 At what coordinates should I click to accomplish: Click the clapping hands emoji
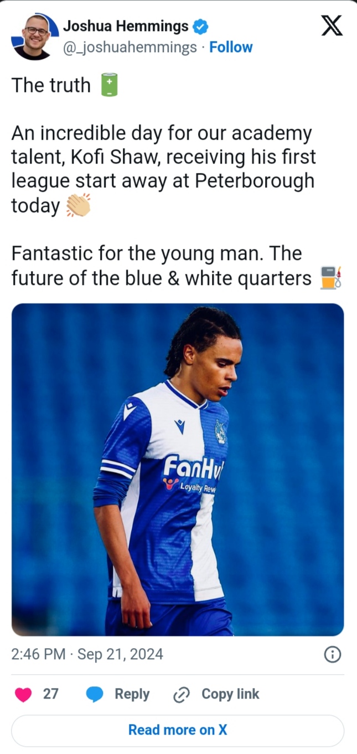coord(77,206)
